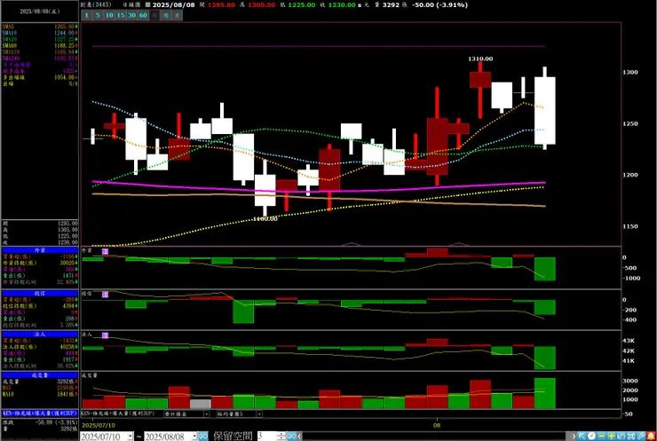The height and width of the screenshot is (441, 657).
Task: Select the 10-minute period button
Action: pyautogui.click(x=109, y=15)
